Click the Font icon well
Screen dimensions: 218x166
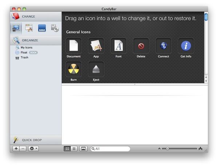(118, 46)
